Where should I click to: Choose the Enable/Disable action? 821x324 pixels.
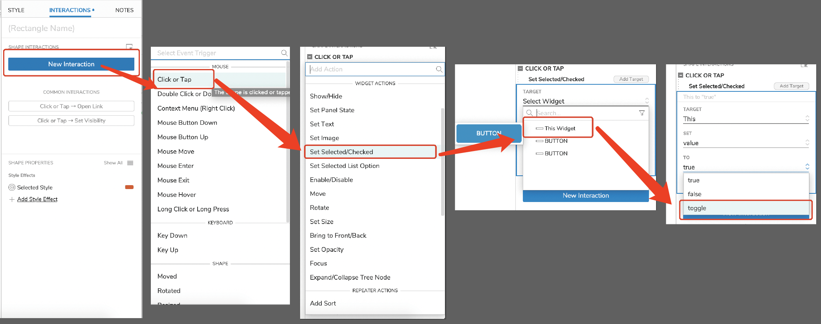(x=331, y=180)
